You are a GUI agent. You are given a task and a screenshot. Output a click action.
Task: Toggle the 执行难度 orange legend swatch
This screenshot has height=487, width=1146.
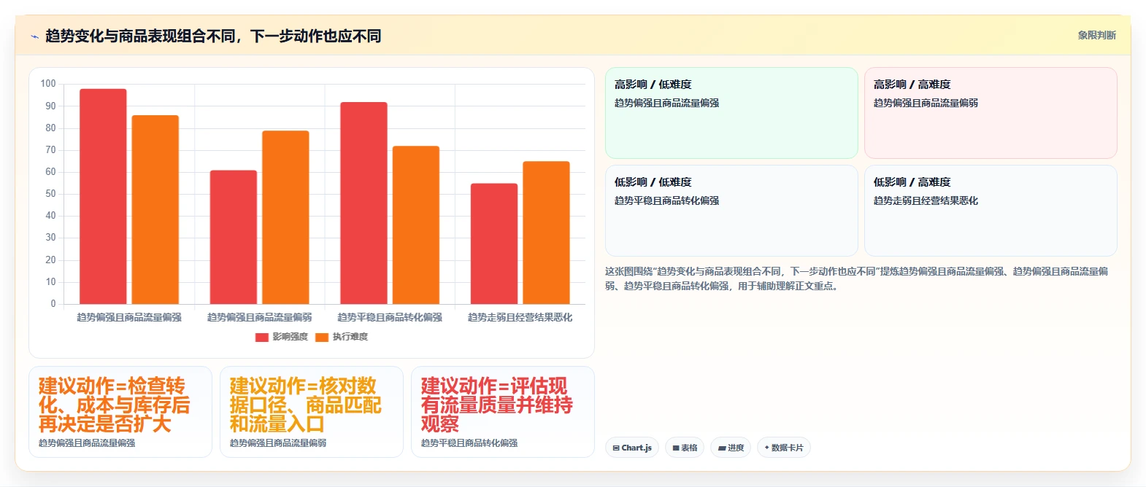[x=322, y=337]
